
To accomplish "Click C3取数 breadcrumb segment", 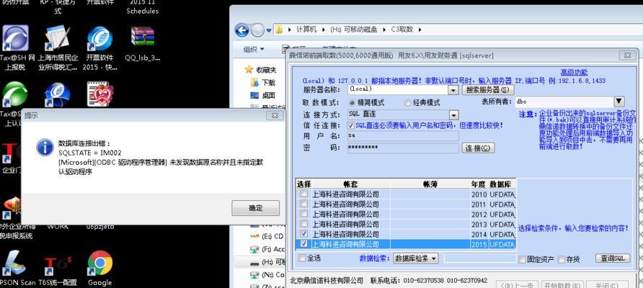I will point(402,30).
